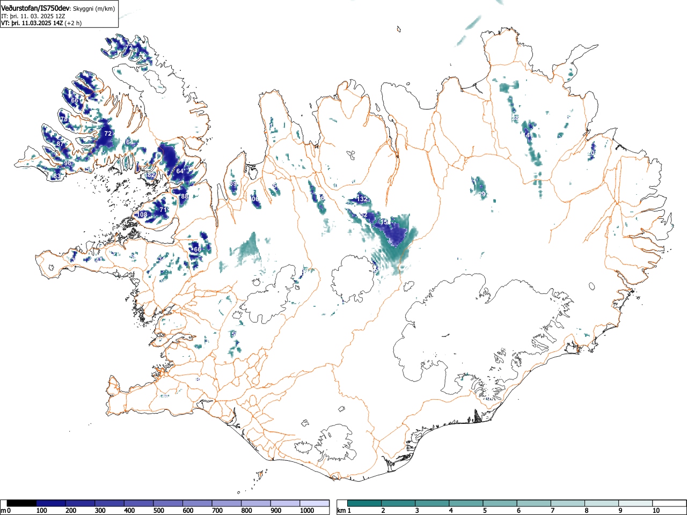Screen dimensions: 687x515
Task: Click the visibility value '71' on the map
Action: coord(163,210)
